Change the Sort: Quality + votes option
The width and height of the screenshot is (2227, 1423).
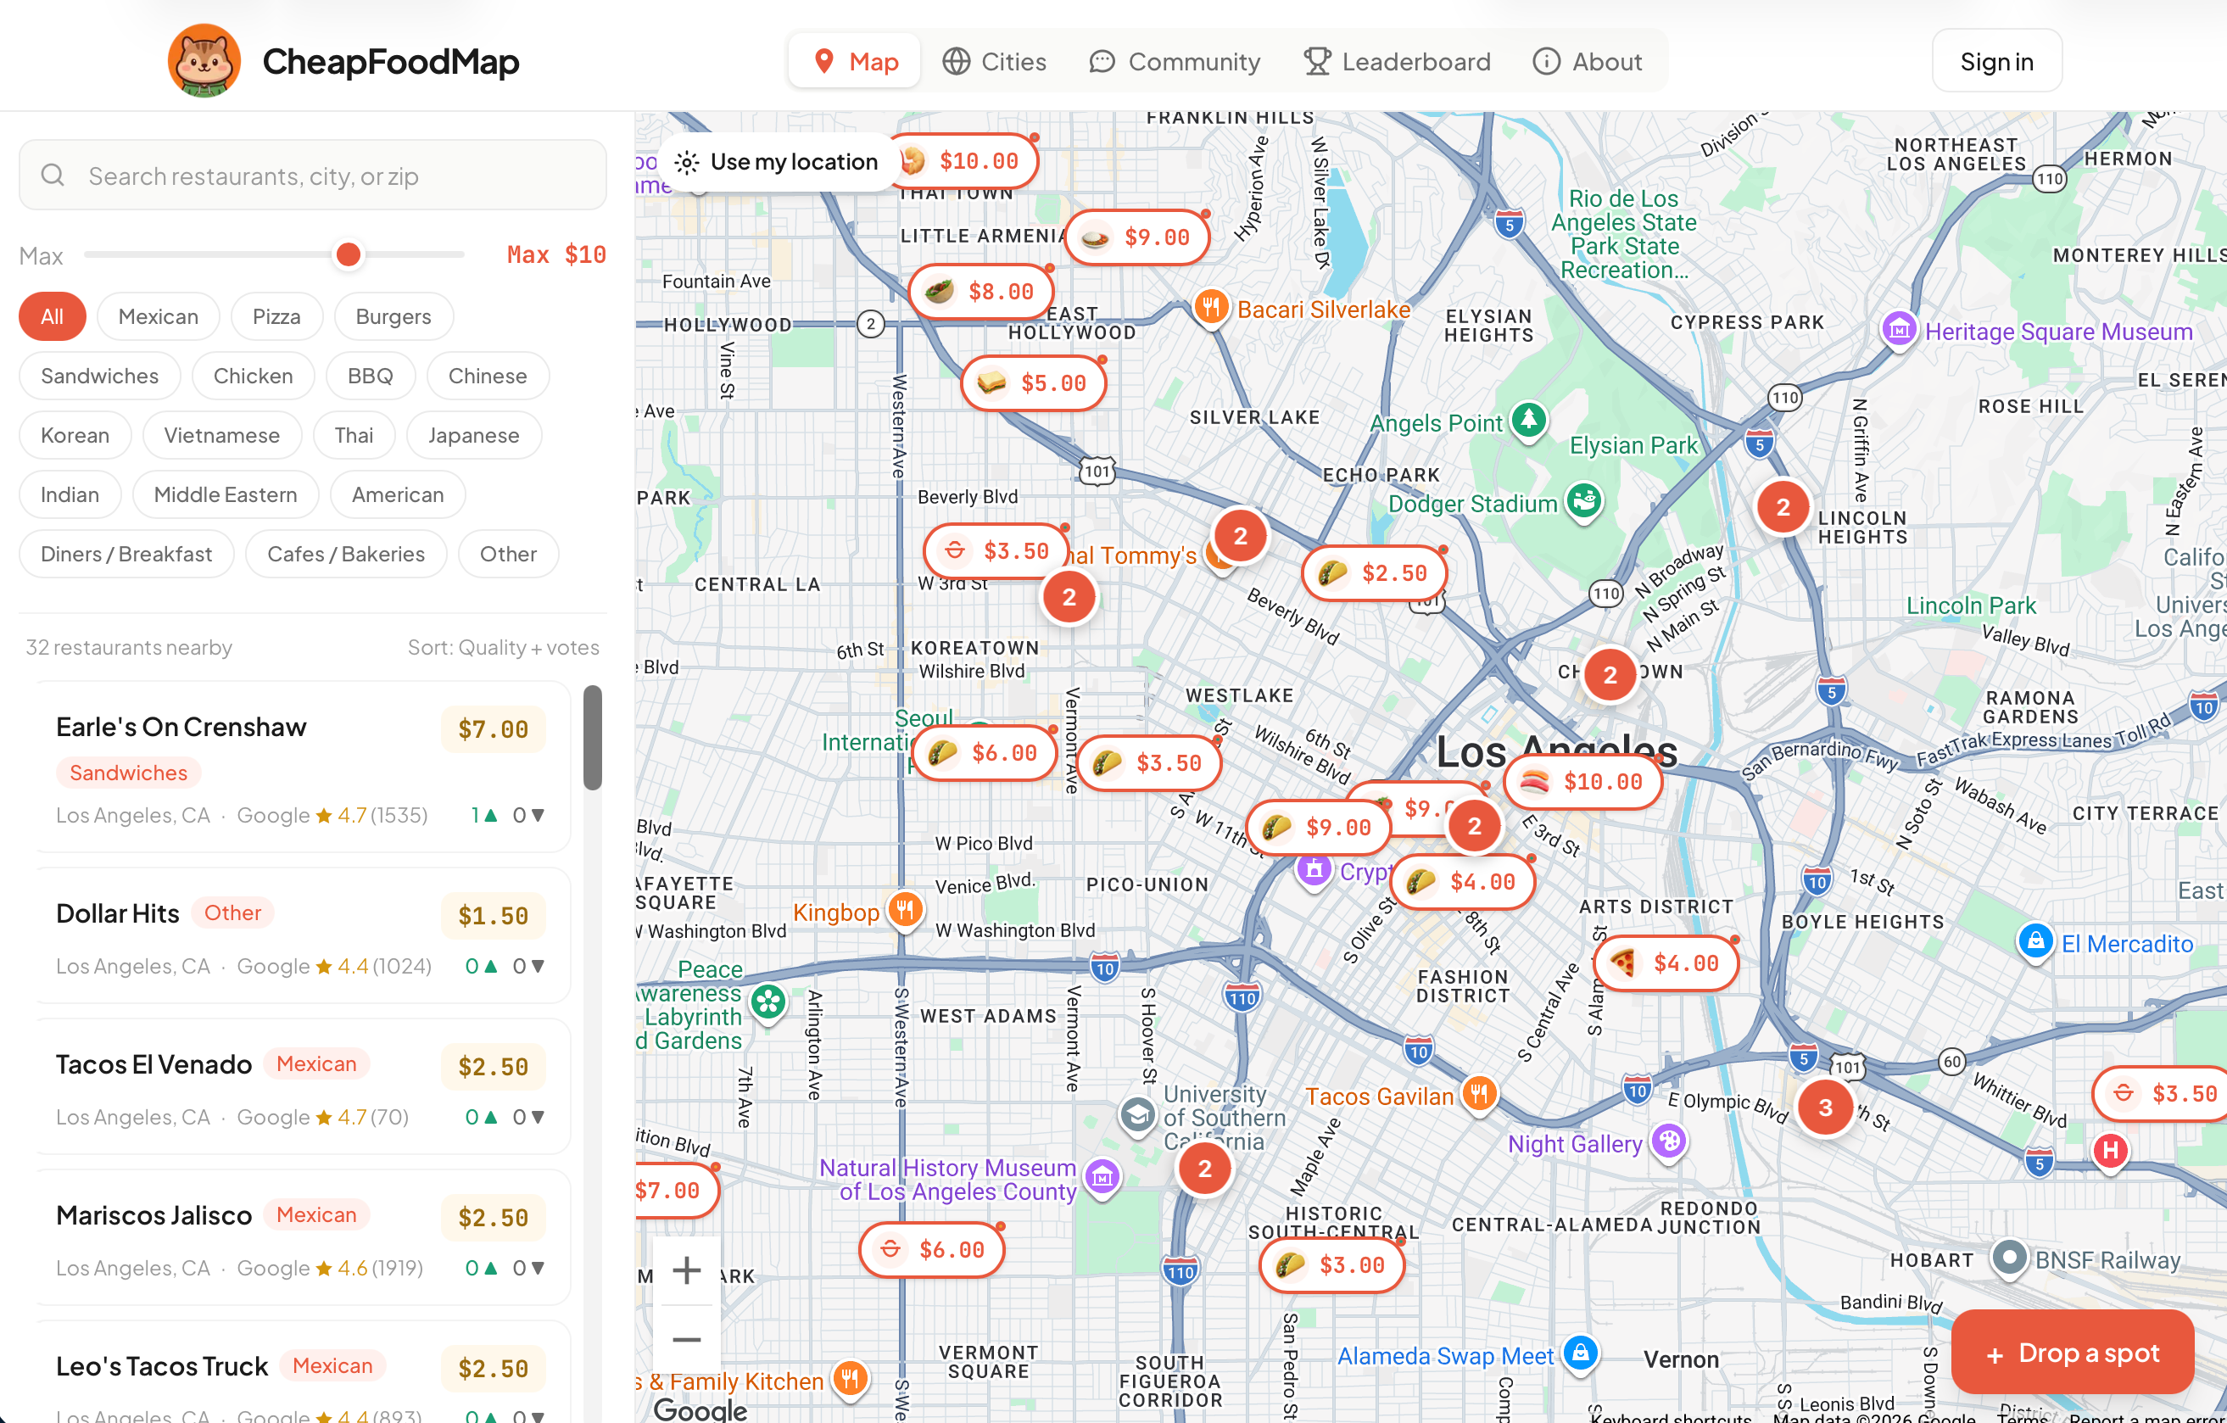503,647
